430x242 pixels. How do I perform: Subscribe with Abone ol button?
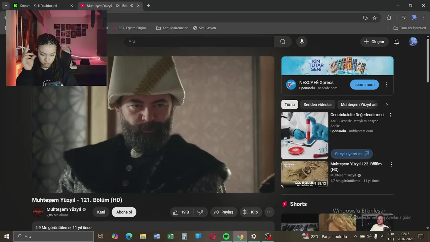(124, 212)
